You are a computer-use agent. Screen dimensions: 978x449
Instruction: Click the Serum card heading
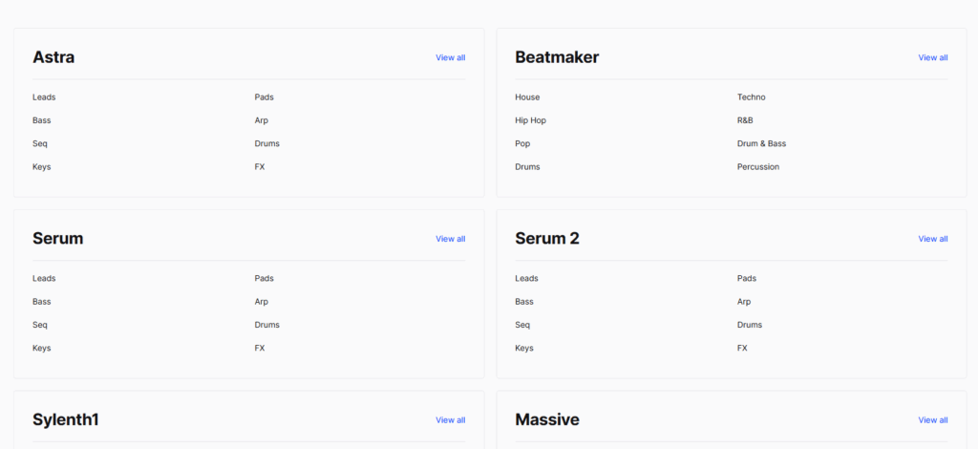coord(58,239)
